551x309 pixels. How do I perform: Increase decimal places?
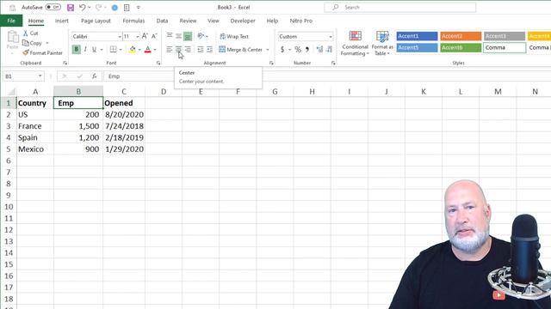[319, 50]
